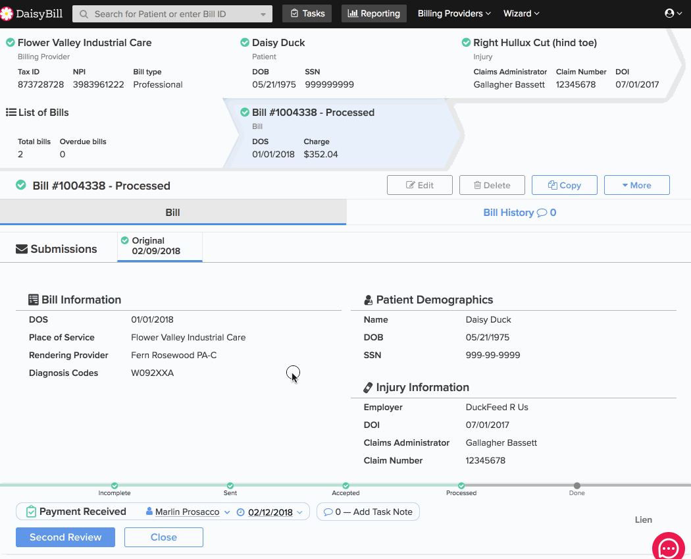Screen dimensions: 691x559
Task: Click the Sent progress step marker
Action: (230, 485)
